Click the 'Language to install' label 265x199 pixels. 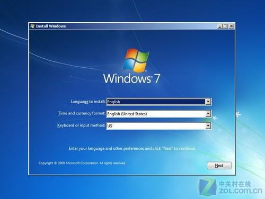point(88,102)
